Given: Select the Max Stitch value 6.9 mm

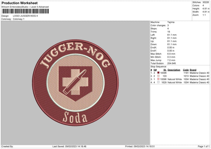Looking at the screenshot, I should click(171, 54).
